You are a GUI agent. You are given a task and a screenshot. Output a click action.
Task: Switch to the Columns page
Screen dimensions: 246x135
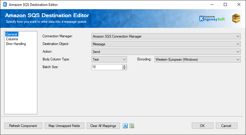[12, 39]
